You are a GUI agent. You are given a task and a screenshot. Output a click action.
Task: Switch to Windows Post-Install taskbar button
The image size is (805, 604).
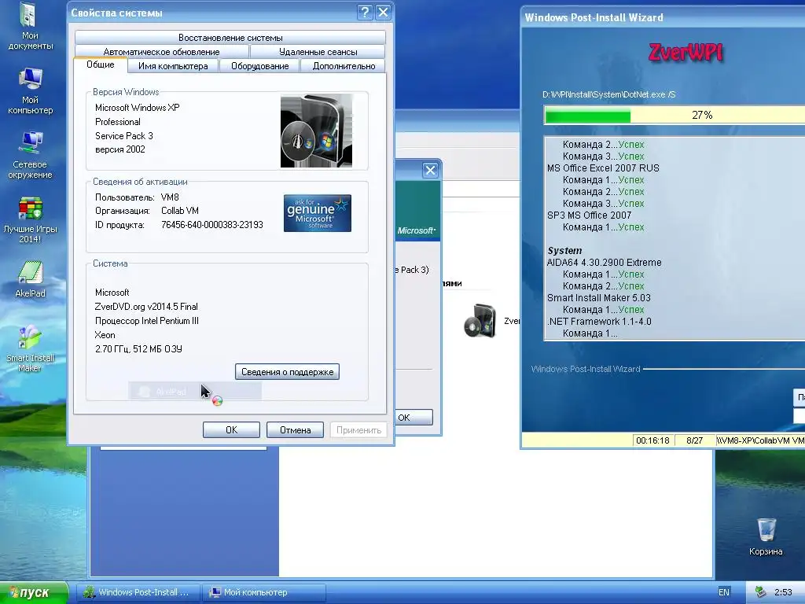coord(138,592)
